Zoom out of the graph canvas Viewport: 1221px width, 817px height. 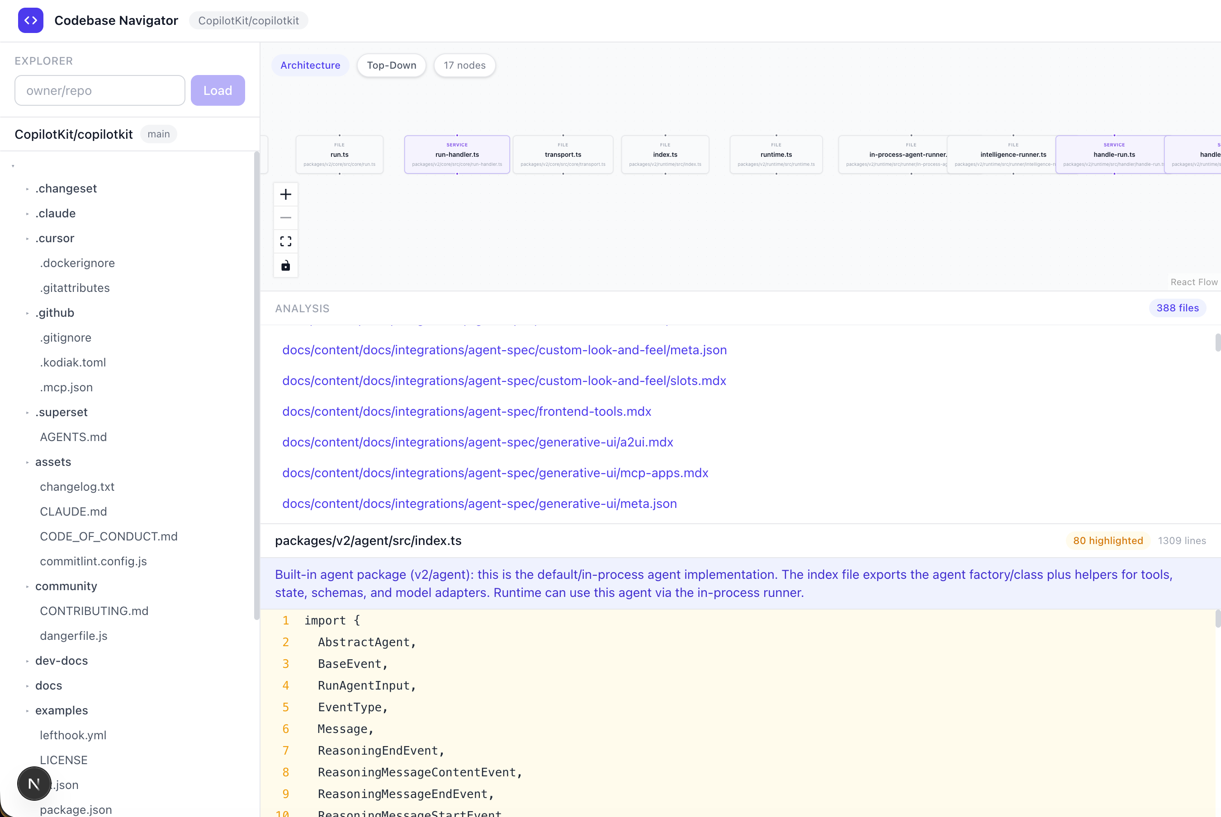point(285,218)
